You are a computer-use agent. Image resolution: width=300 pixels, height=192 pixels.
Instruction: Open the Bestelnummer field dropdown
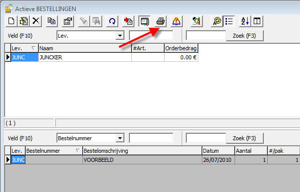coord(120,138)
